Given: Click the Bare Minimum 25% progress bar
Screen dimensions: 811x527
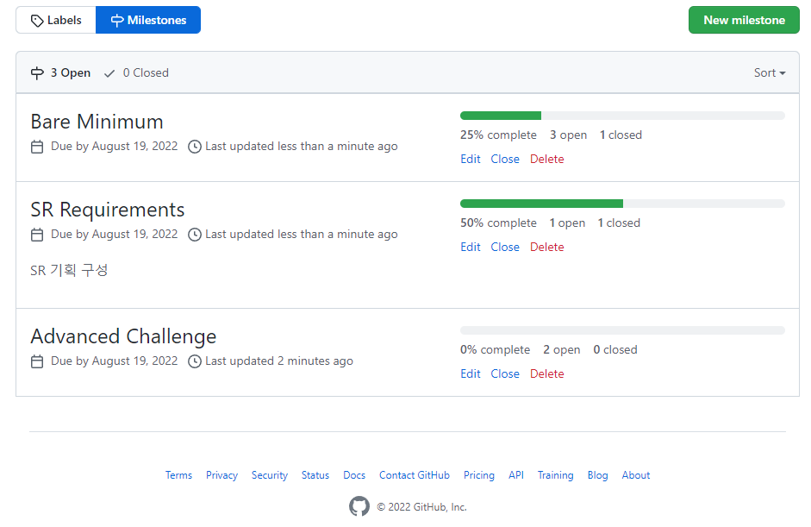Looking at the screenshot, I should pos(622,116).
